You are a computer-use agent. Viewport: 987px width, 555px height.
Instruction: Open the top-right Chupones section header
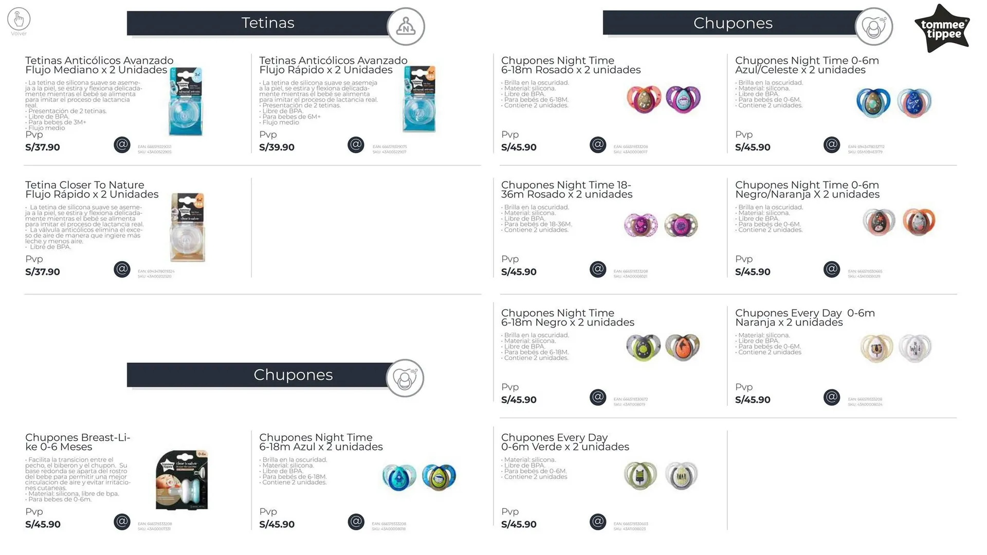(733, 23)
